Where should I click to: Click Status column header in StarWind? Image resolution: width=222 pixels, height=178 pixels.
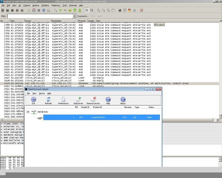[151, 107]
